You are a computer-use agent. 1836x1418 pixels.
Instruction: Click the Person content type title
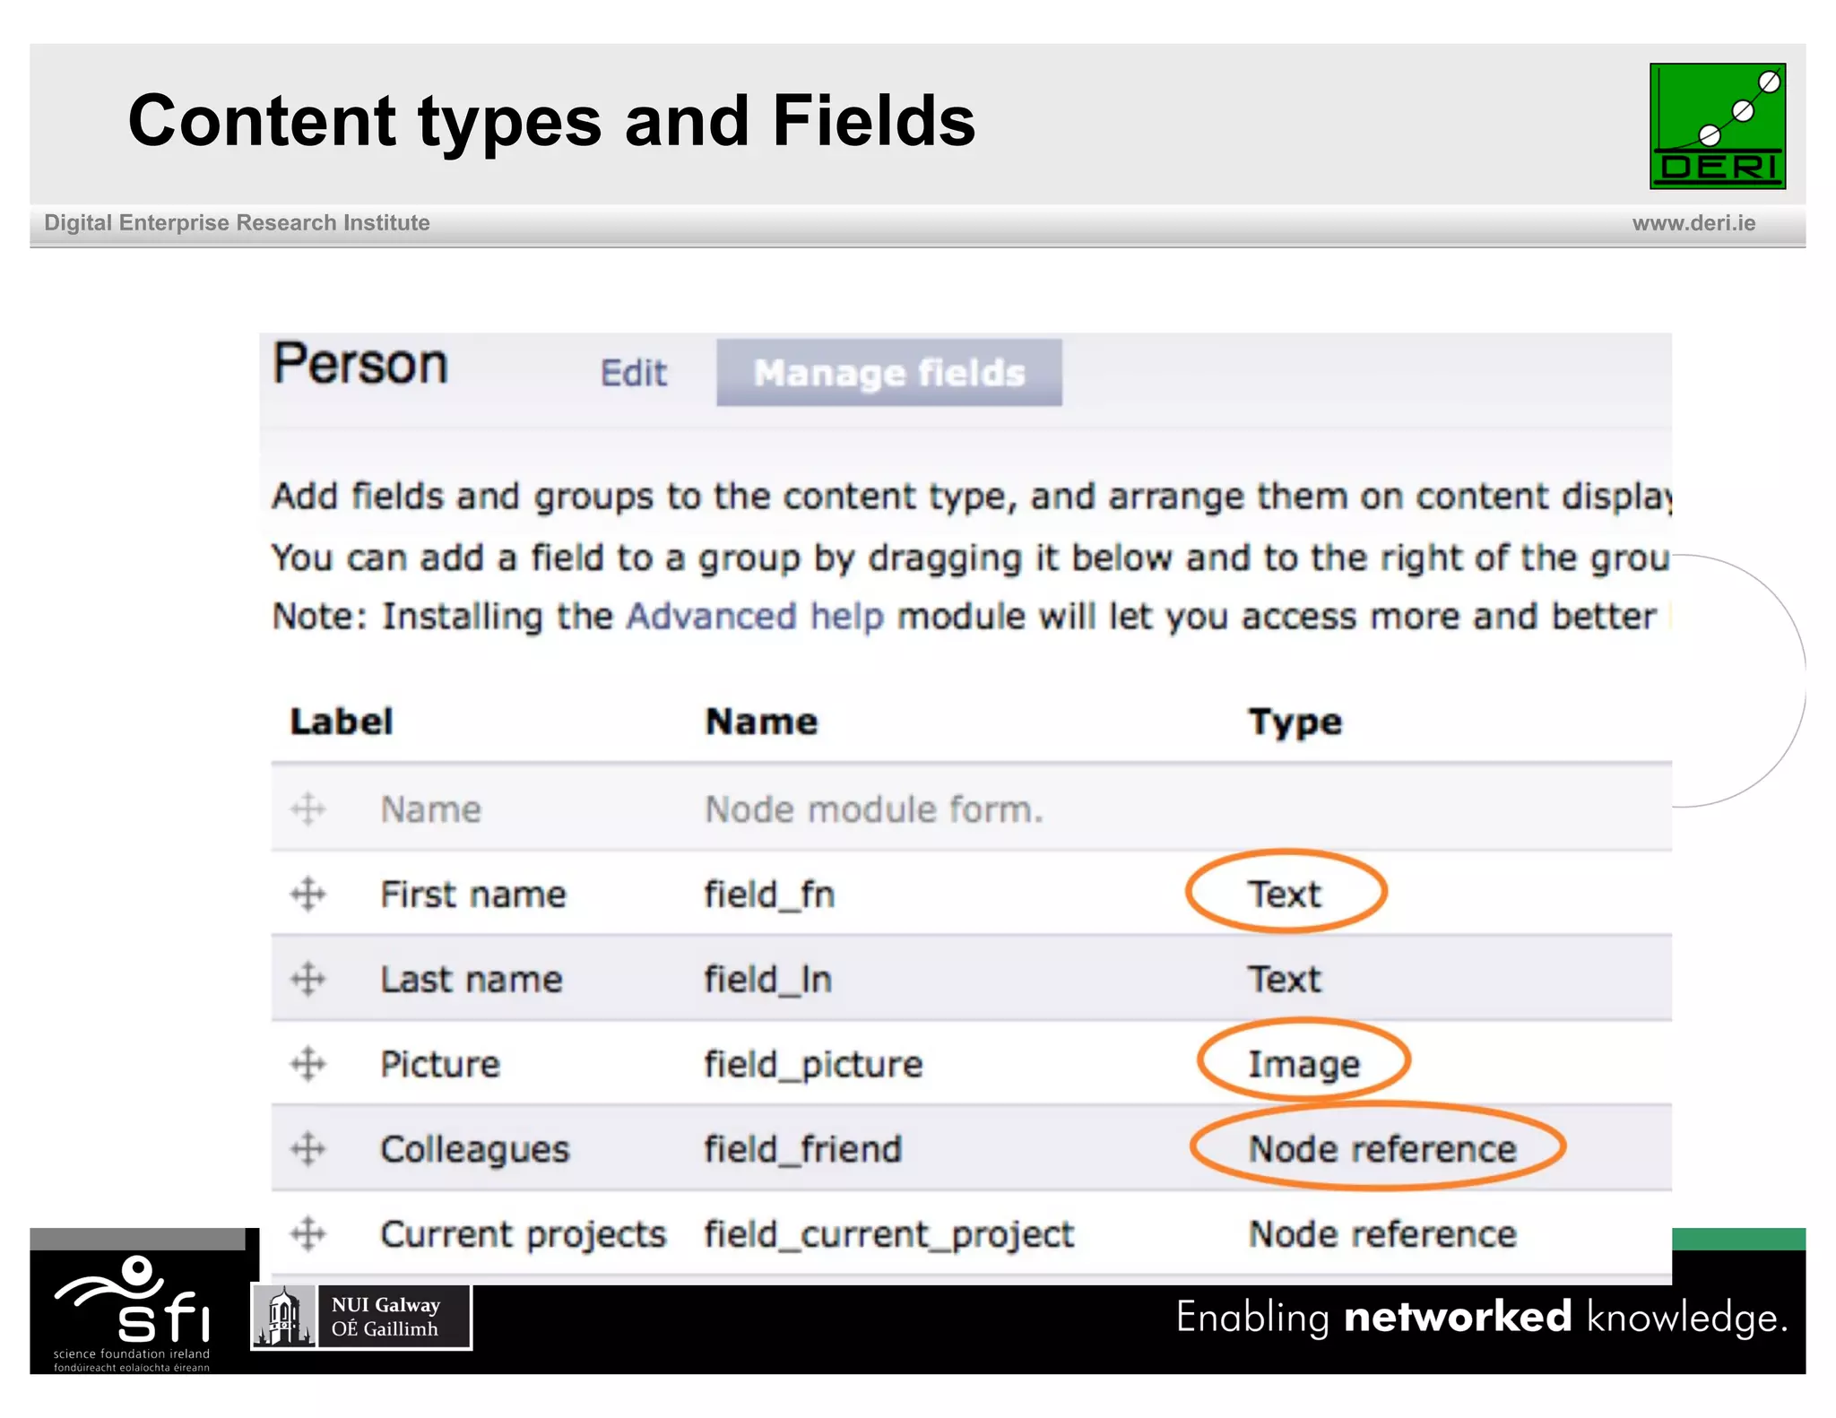pyautogui.click(x=360, y=365)
